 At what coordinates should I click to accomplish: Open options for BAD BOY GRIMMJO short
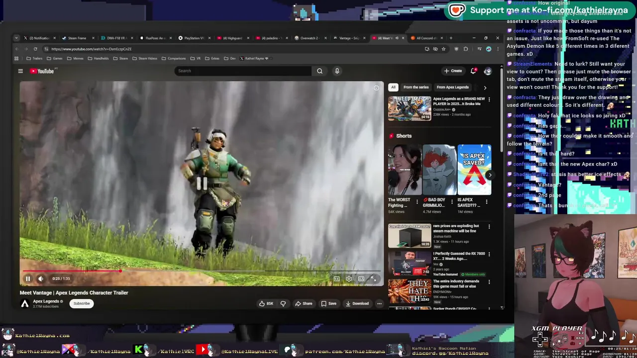452,202
